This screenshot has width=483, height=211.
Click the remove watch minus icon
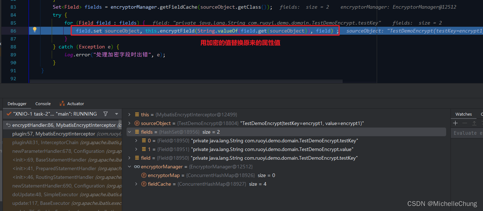pos(465,123)
